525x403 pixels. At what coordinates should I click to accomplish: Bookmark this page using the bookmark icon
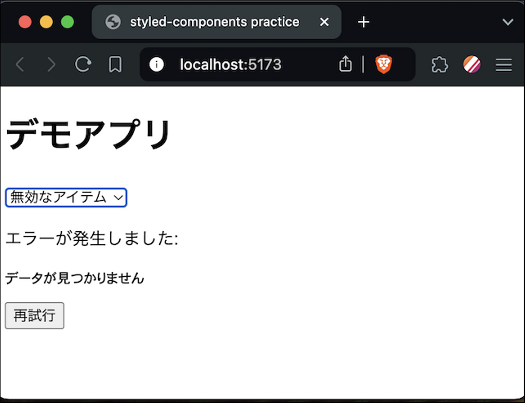click(115, 64)
